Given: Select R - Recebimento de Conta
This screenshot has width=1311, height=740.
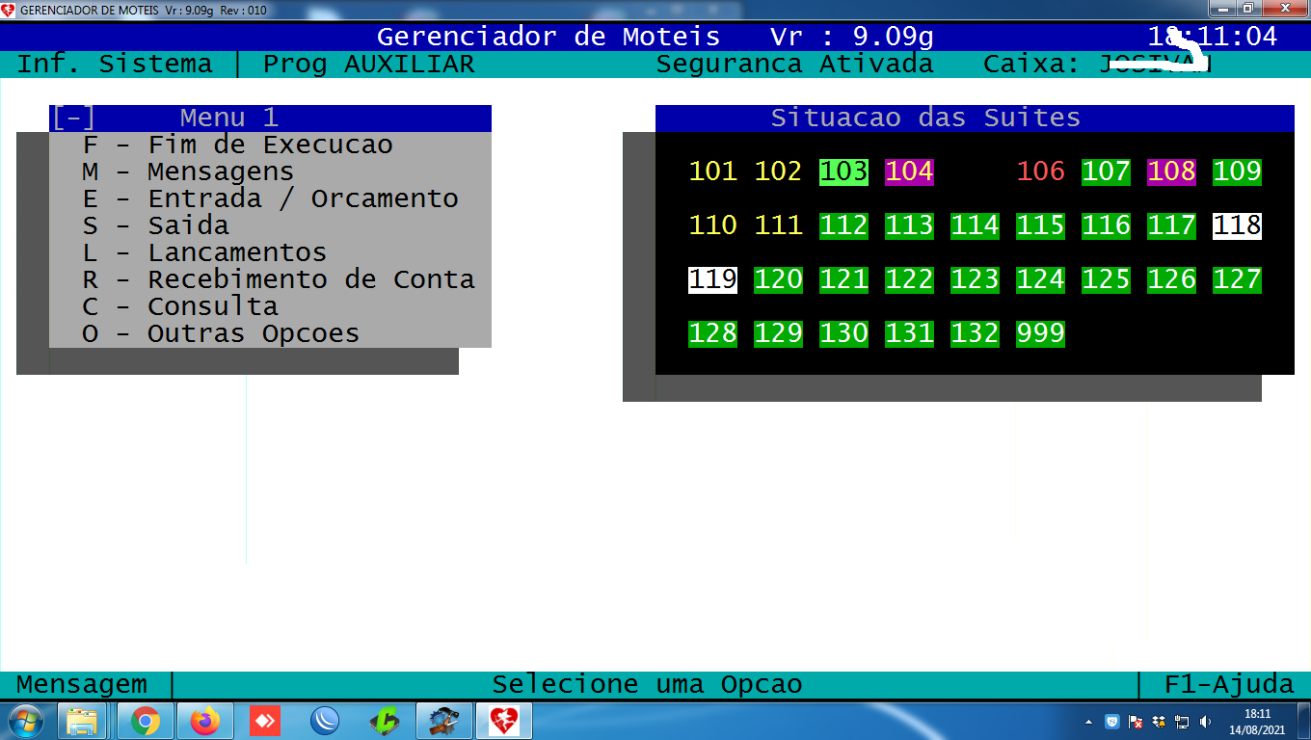Looking at the screenshot, I should [270, 279].
